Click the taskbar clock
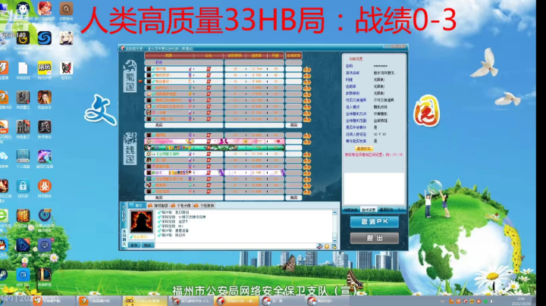The height and width of the screenshot is (306, 546). 521,301
